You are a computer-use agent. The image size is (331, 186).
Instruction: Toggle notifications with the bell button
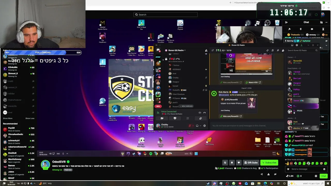pos(232,163)
